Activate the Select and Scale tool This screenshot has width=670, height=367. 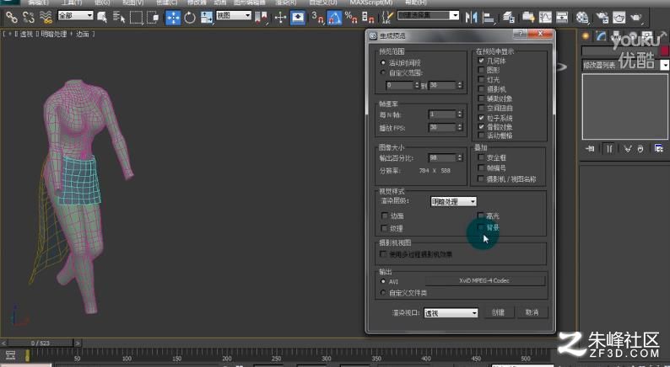pyautogui.click(x=207, y=18)
